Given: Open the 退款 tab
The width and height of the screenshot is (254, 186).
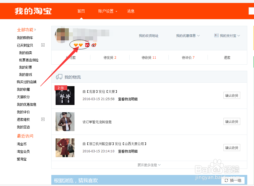Looking at the screenshot, I should (x=227, y=58).
